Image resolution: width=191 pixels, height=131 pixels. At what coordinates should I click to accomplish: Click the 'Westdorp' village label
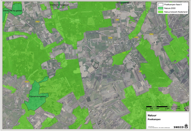(109, 64)
